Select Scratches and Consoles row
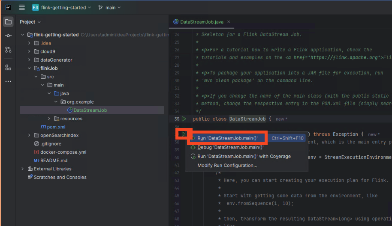The image size is (392, 226). (x=60, y=177)
